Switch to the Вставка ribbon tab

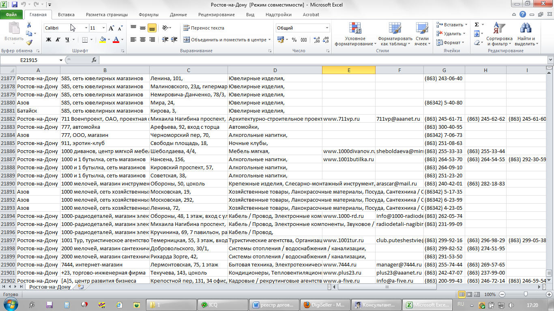click(x=66, y=15)
